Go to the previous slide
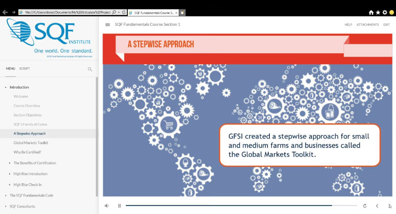Image resolution: width=396 pixels, height=214 pixels. [377, 206]
